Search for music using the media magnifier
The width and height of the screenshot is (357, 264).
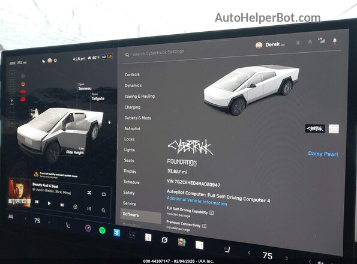pyautogui.click(x=103, y=210)
